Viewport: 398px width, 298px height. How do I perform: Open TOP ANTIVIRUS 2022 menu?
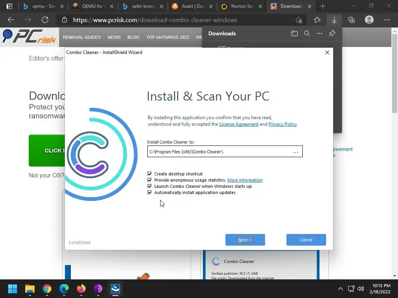pos(168,37)
